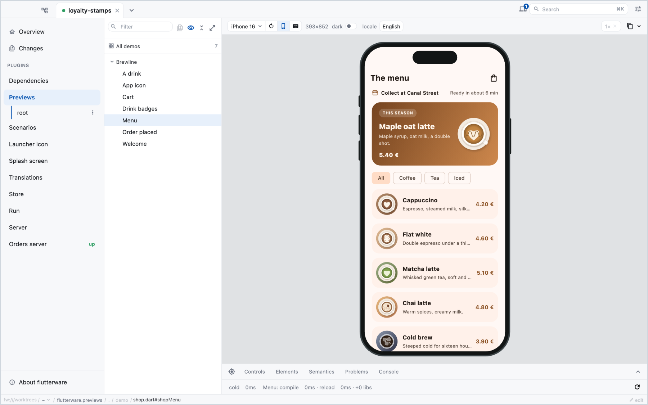Open the three-dot menu for root

click(x=93, y=113)
